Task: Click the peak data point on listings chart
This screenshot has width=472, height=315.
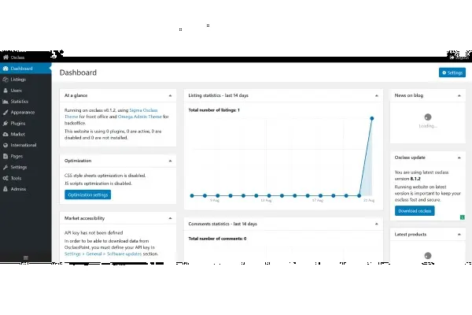Action: [x=371, y=119]
